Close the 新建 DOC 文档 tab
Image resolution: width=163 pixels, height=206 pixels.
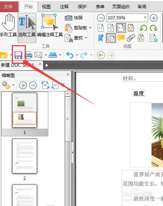[40, 64]
